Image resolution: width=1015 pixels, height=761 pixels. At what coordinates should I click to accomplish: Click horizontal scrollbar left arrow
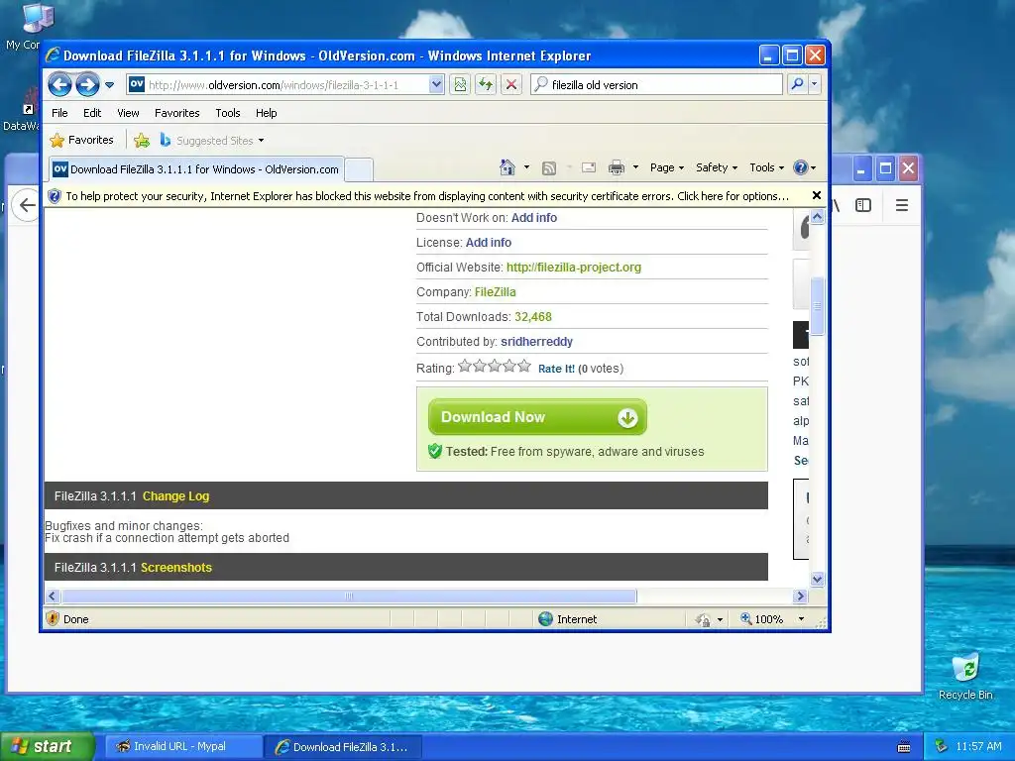coord(54,596)
